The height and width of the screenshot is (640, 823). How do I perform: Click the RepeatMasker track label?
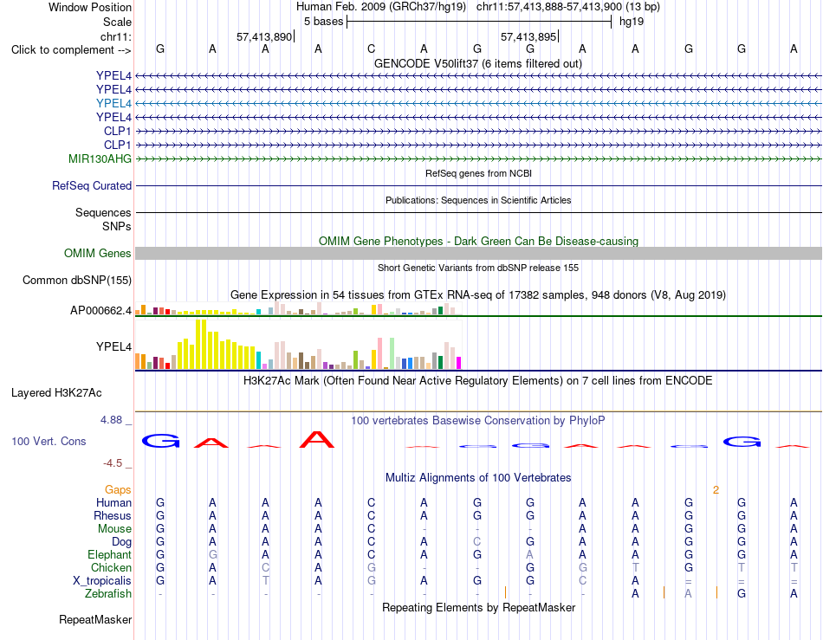tap(95, 620)
